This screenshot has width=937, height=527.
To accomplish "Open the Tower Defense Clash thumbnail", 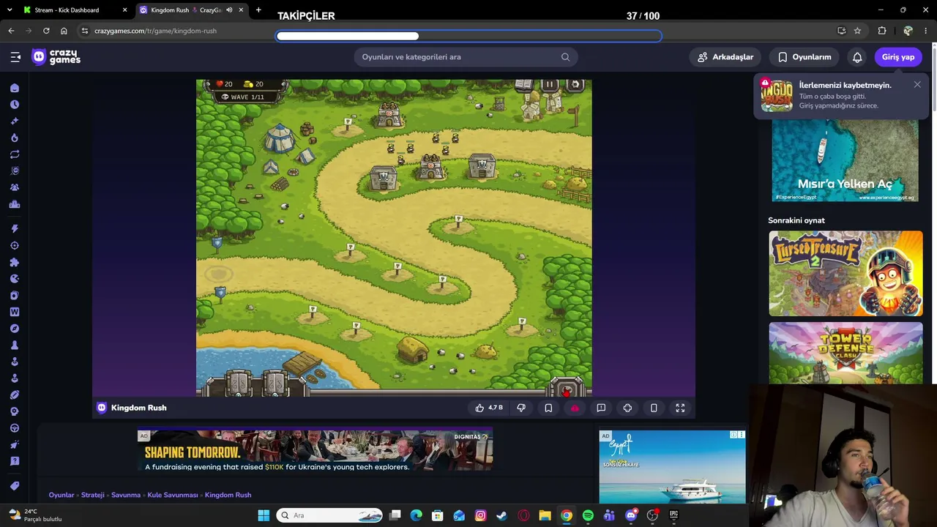I will tap(845, 354).
